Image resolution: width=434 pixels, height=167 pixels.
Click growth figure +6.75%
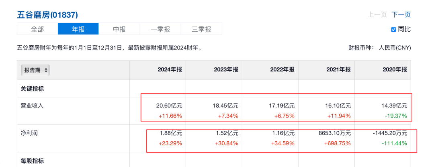coord(284,116)
